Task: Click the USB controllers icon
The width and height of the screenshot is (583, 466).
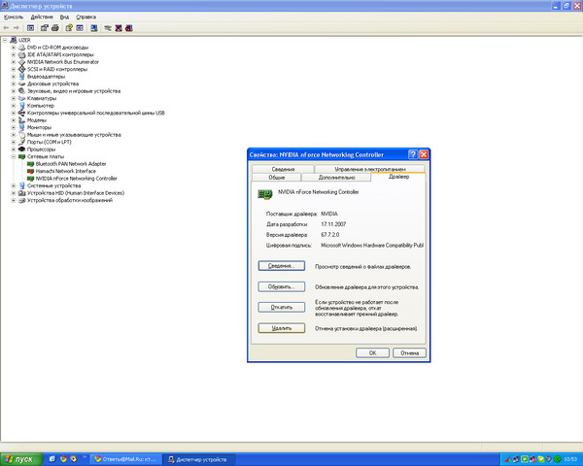Action: pos(22,113)
